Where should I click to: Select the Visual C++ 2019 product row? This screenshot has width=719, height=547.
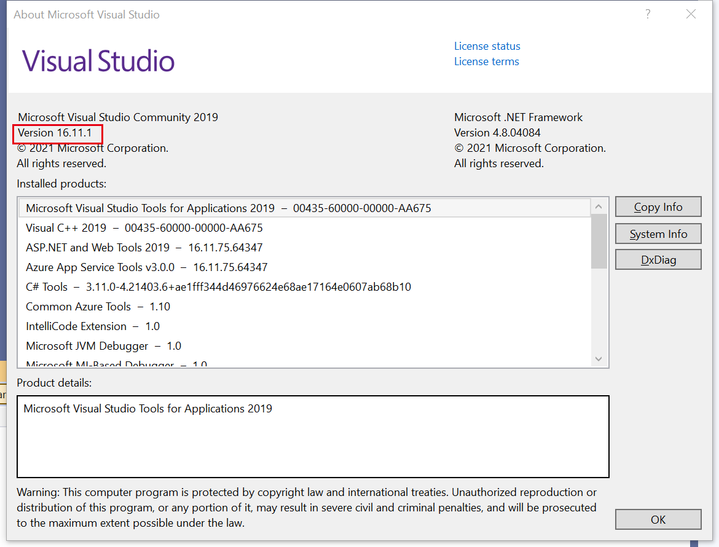tap(304, 228)
